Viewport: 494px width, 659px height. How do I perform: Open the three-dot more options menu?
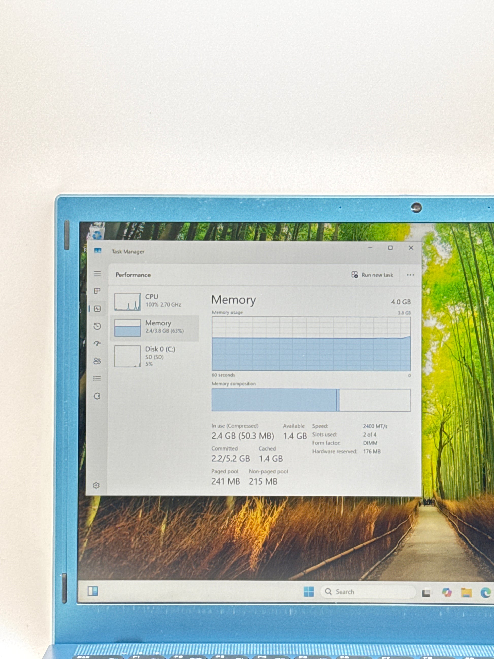click(410, 275)
